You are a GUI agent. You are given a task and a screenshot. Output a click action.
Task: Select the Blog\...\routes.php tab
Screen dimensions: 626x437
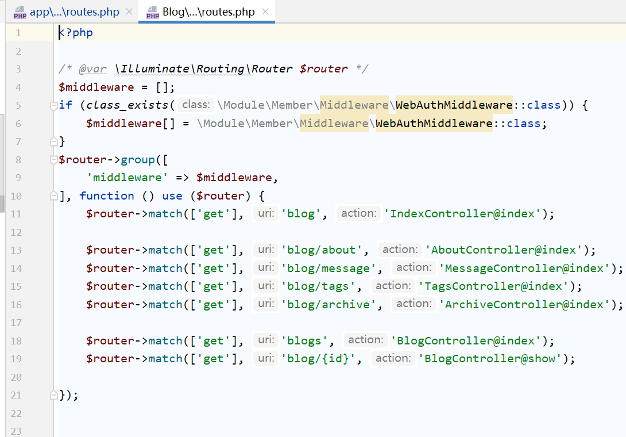pos(208,12)
